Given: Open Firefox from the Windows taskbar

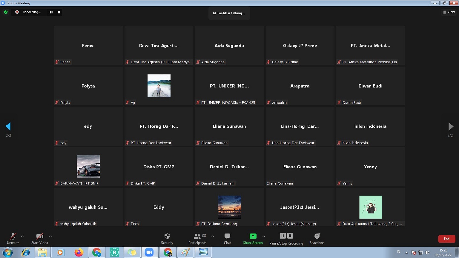Looking at the screenshot, I should [78, 253].
